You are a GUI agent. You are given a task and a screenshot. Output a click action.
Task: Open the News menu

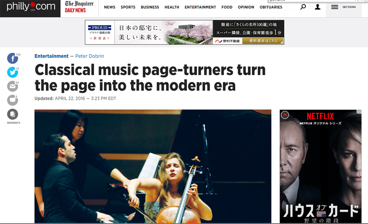tap(110, 7)
